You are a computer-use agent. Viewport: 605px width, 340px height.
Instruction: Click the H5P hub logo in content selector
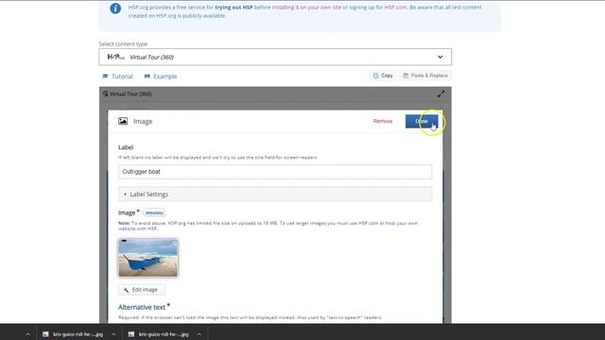click(x=115, y=57)
